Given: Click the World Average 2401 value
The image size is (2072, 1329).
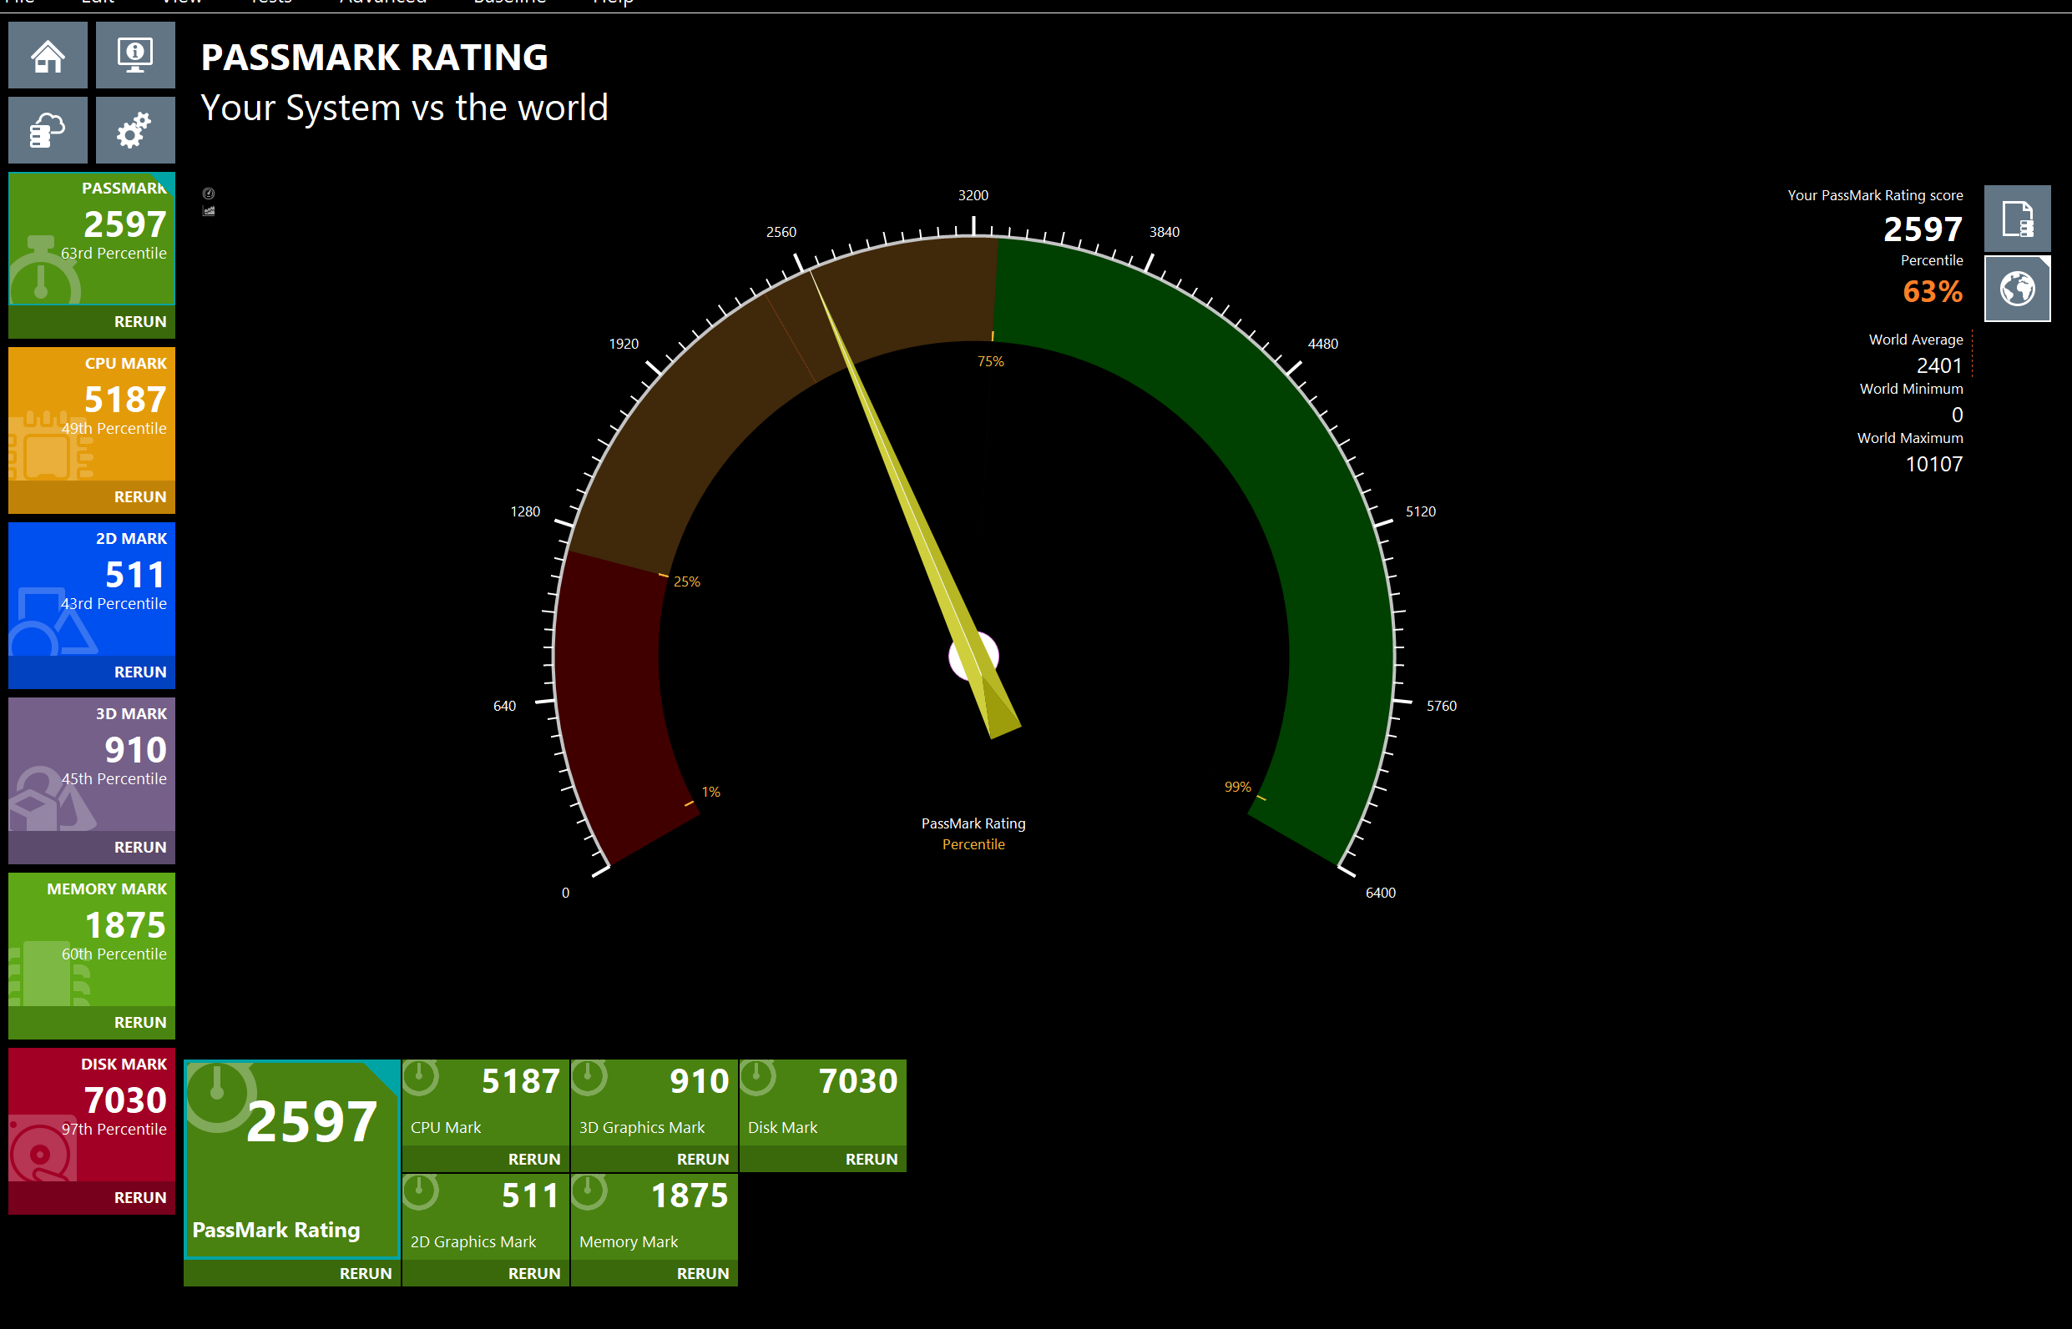Looking at the screenshot, I should point(1939,366).
